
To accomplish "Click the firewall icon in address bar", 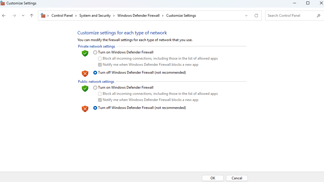I will tap(43, 16).
